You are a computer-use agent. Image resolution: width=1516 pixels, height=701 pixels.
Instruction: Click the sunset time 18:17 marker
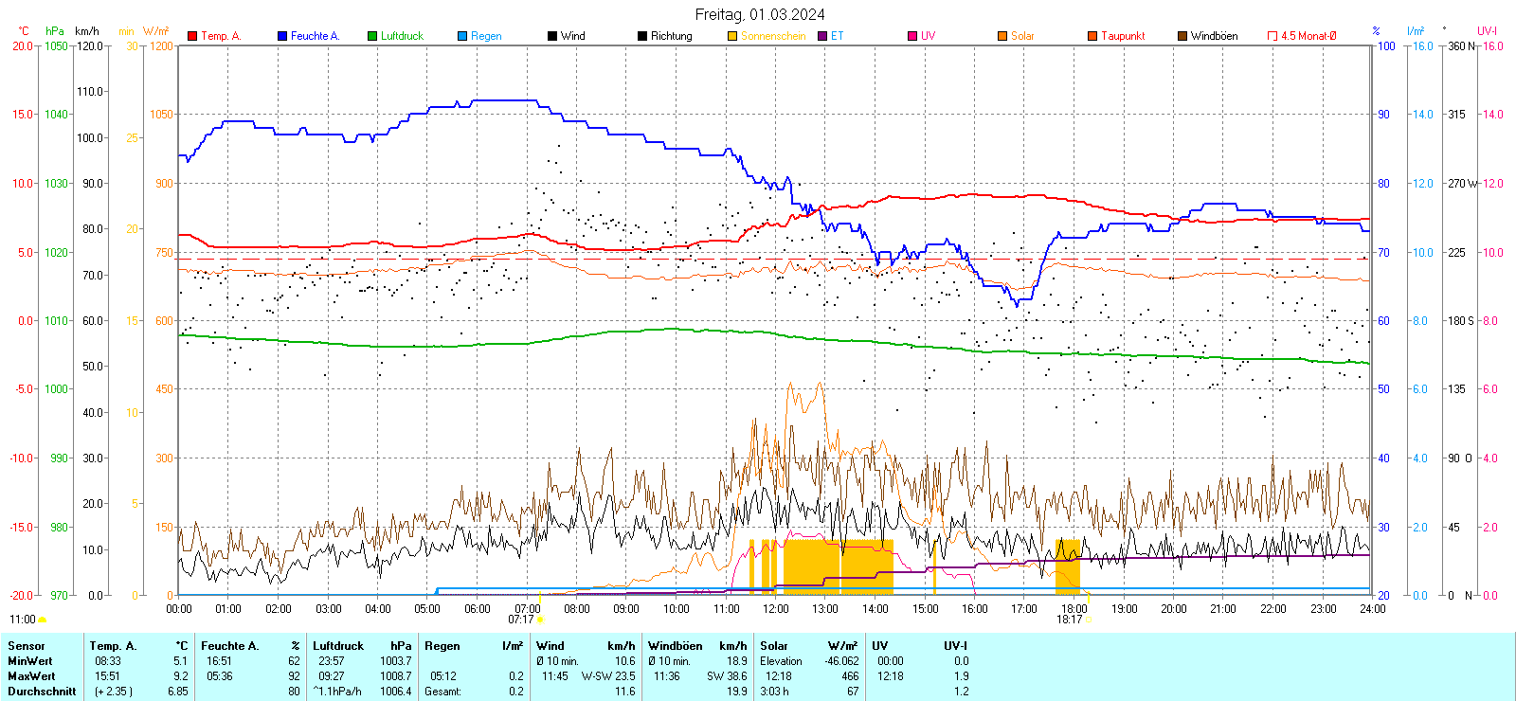pyautogui.click(x=1070, y=620)
